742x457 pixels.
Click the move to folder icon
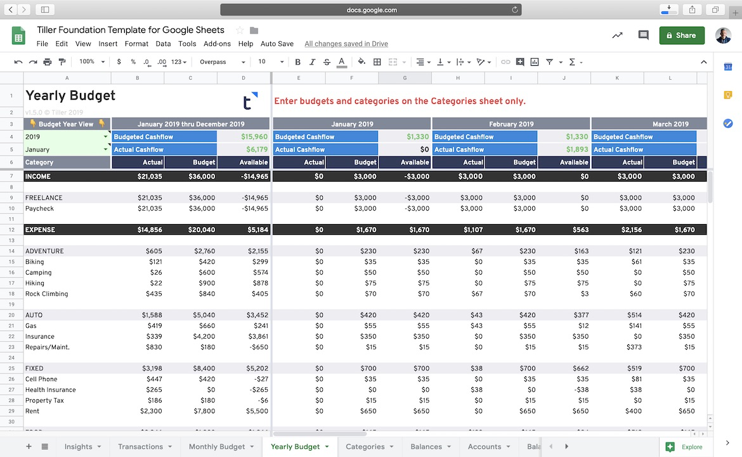click(x=254, y=30)
